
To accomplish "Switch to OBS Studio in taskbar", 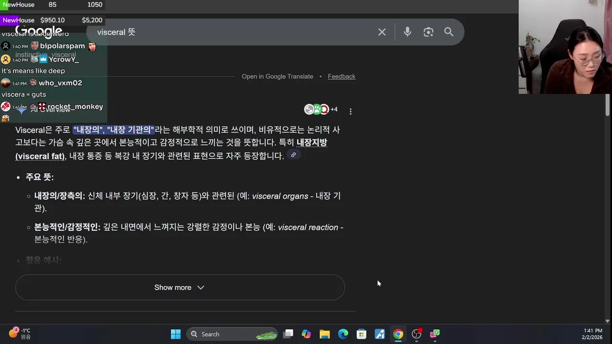I will pos(416,334).
